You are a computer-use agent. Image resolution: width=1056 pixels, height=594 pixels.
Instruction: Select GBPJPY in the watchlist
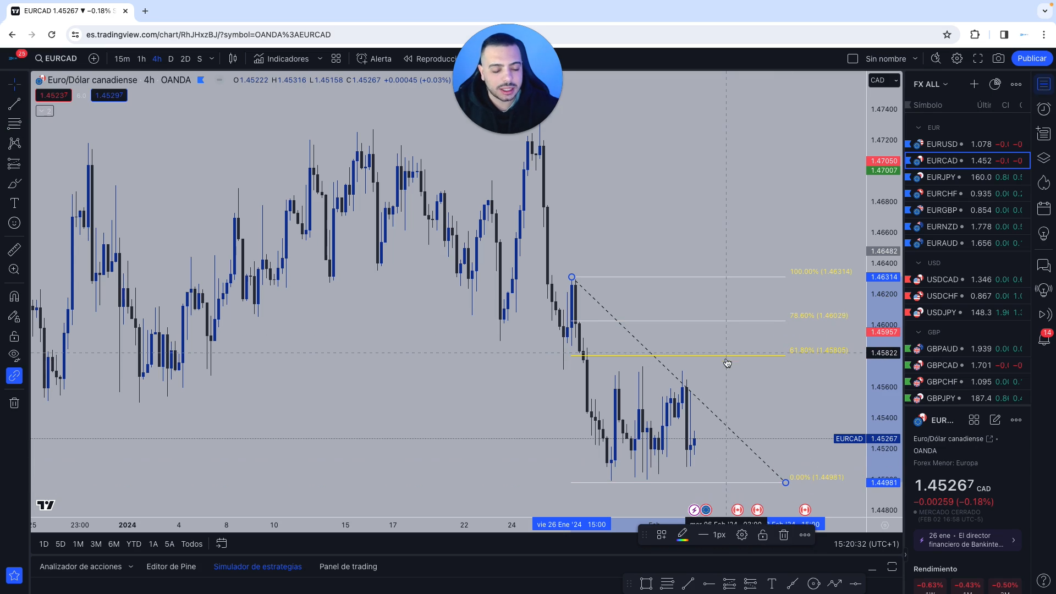pyautogui.click(x=941, y=398)
